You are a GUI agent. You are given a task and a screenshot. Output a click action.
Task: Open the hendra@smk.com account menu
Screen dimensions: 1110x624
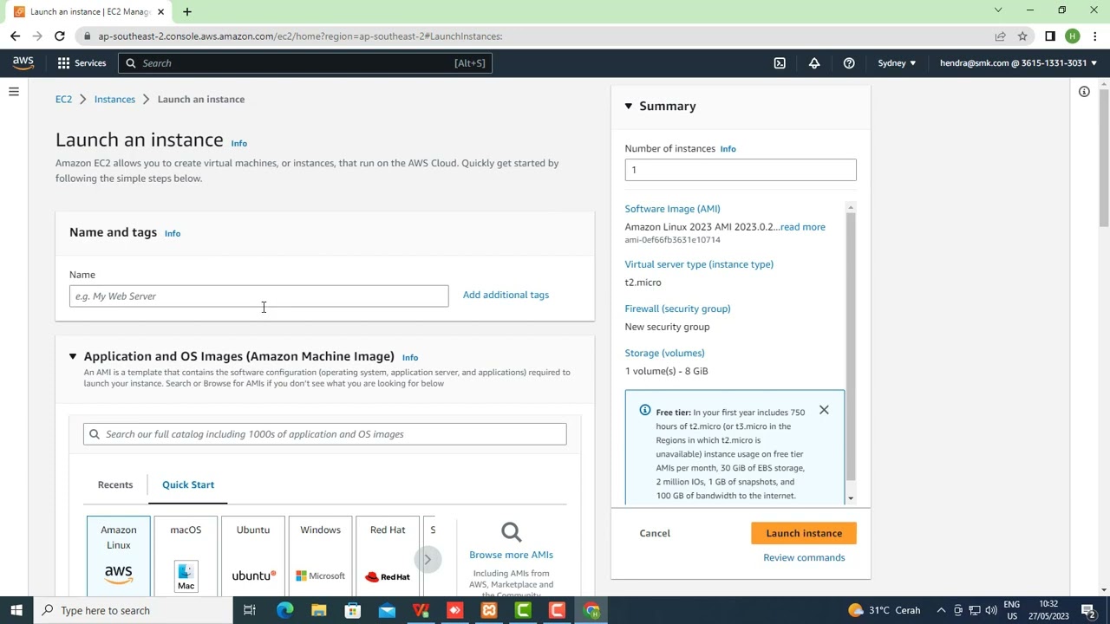[x=1018, y=62]
